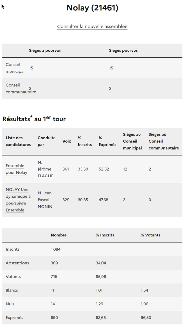Select the Exprimés row label
The image size is (185, 329).
click(x=14, y=317)
